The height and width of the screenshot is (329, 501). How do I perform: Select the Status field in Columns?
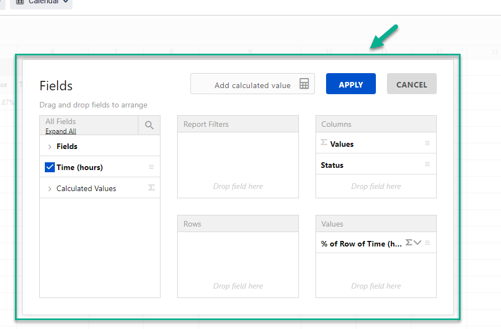(x=332, y=165)
